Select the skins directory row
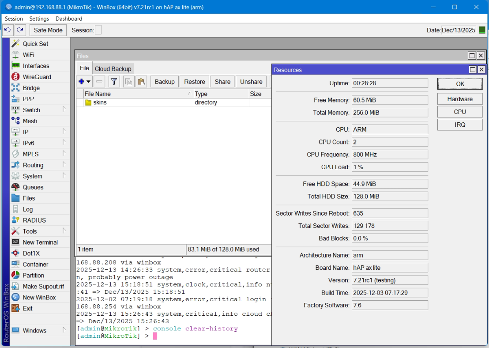The image size is (489, 348). pyautogui.click(x=174, y=102)
